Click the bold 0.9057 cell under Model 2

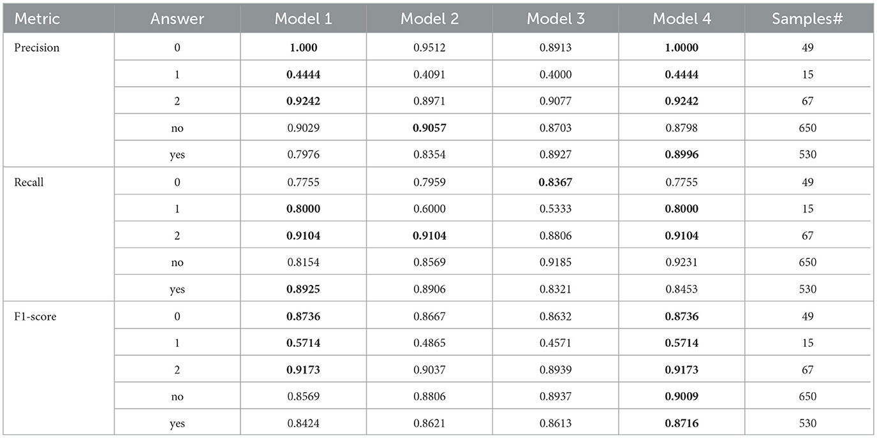click(x=429, y=128)
